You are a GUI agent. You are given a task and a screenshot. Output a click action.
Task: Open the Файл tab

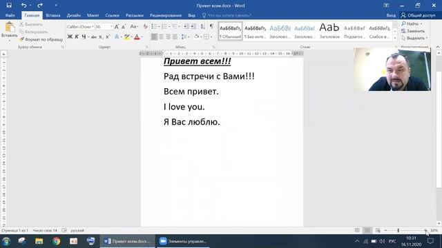(10, 15)
